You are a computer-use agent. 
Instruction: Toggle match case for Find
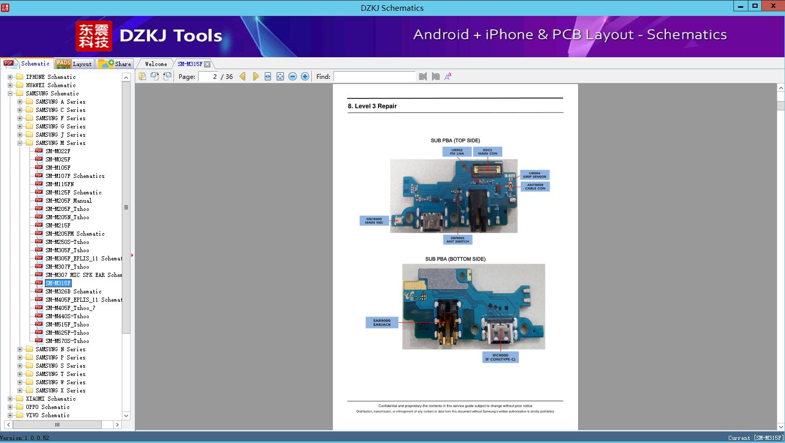pyautogui.click(x=448, y=76)
